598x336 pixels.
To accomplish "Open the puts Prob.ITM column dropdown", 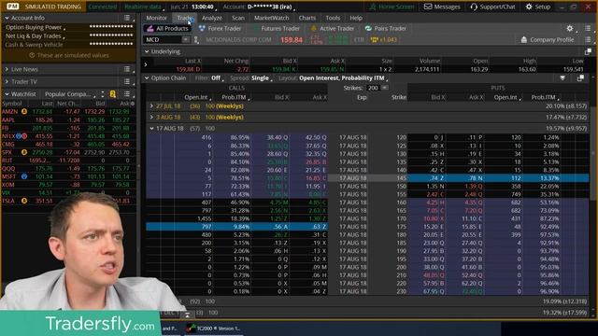I will coord(545,97).
